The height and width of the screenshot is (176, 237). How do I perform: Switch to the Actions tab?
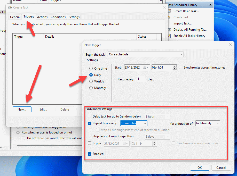click(x=42, y=17)
